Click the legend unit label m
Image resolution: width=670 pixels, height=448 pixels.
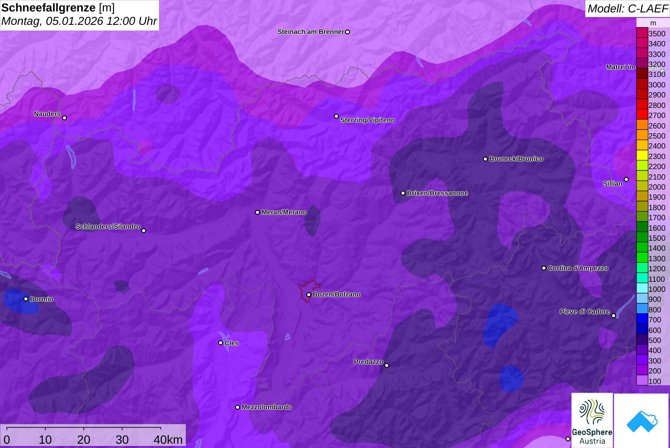653,23
